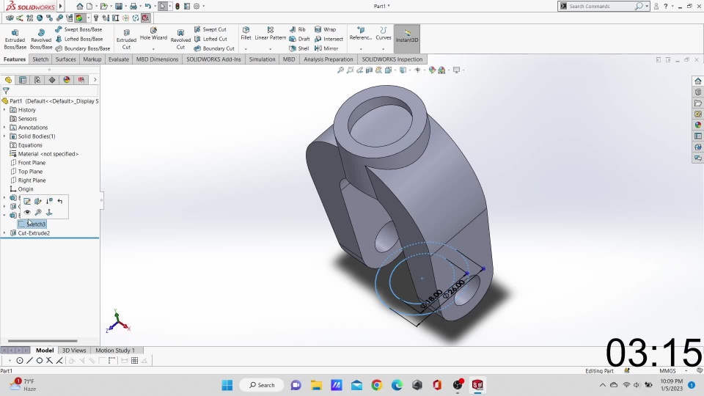Open the DimXpertManager tab icon
The height and width of the screenshot is (396, 704).
(52, 80)
